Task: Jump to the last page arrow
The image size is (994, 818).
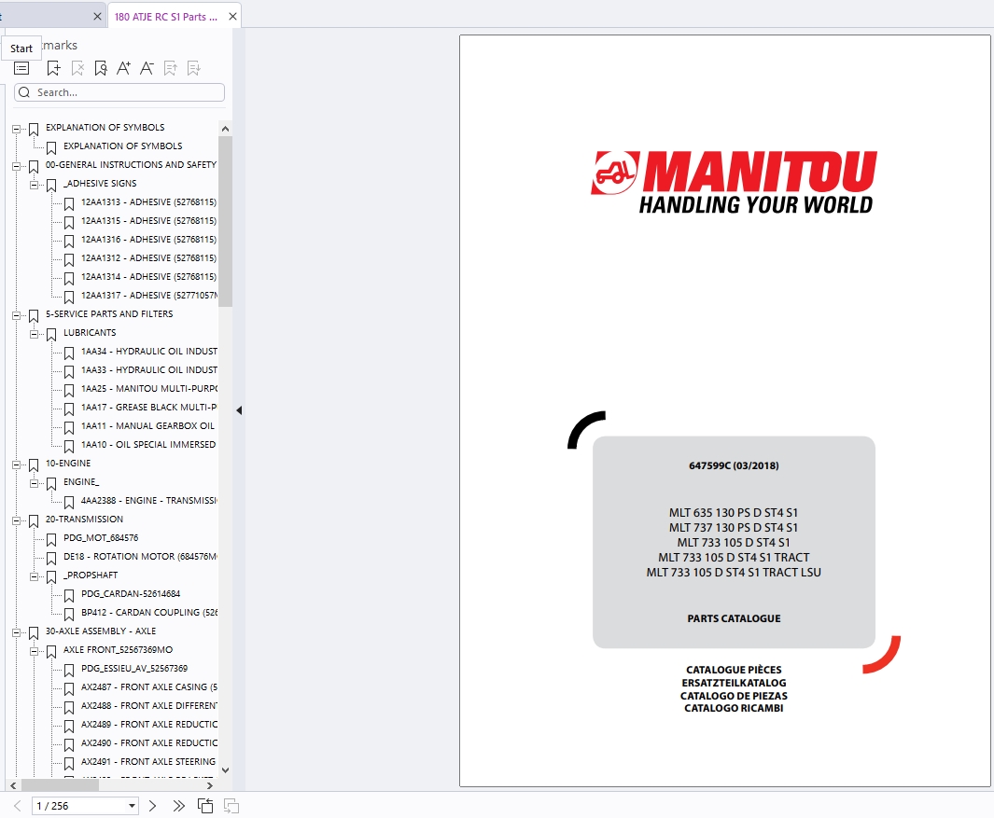Action: (179, 806)
